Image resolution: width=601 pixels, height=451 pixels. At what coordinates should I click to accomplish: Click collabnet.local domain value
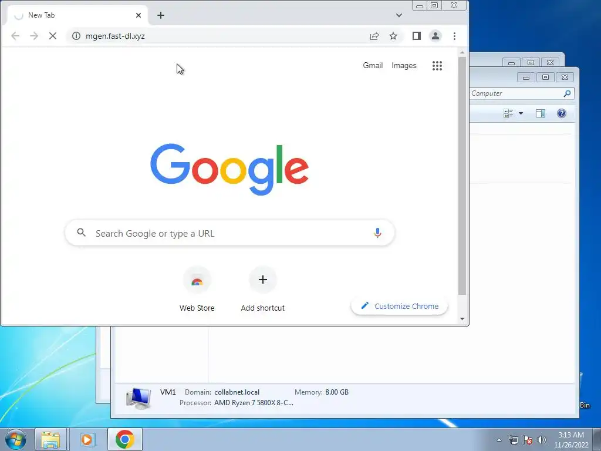tap(237, 392)
